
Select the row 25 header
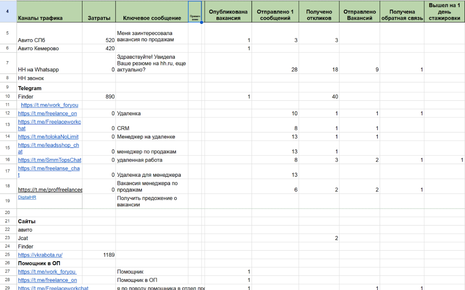point(8,255)
